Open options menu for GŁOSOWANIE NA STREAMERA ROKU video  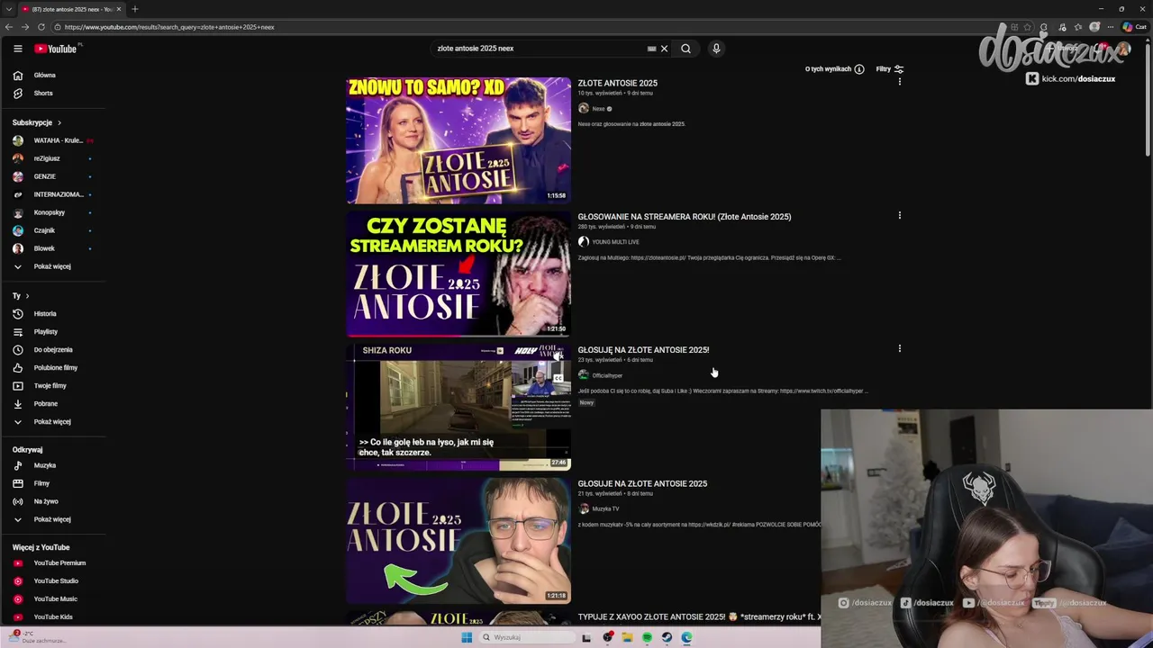tap(899, 216)
